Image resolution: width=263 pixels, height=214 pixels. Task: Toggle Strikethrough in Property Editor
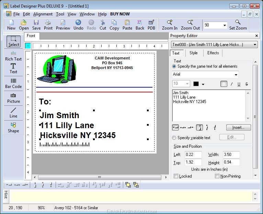point(247,84)
